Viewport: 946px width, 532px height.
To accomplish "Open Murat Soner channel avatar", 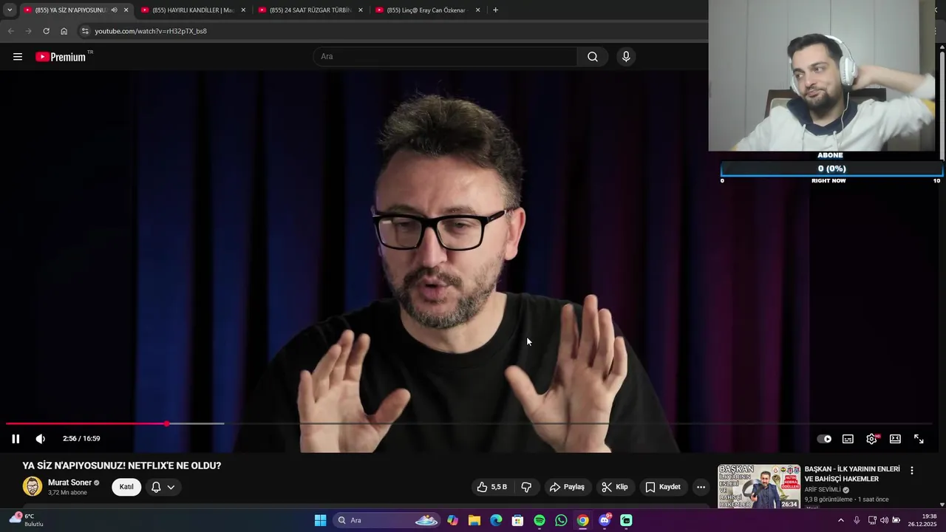I will tap(33, 486).
